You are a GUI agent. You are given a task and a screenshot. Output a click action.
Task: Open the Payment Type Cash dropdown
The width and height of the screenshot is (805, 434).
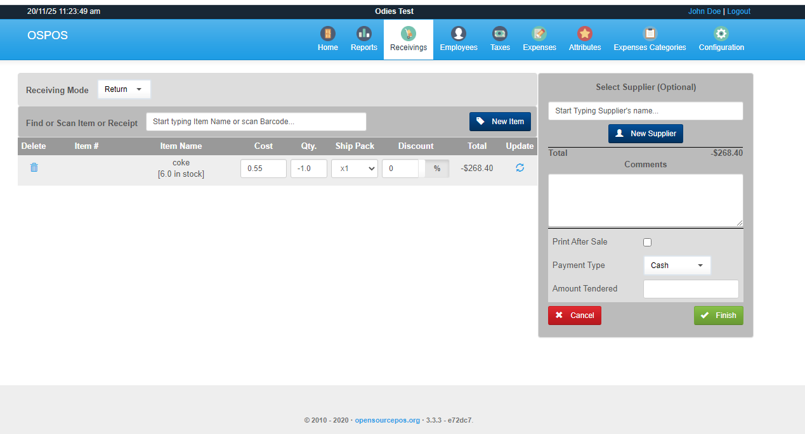click(x=677, y=265)
